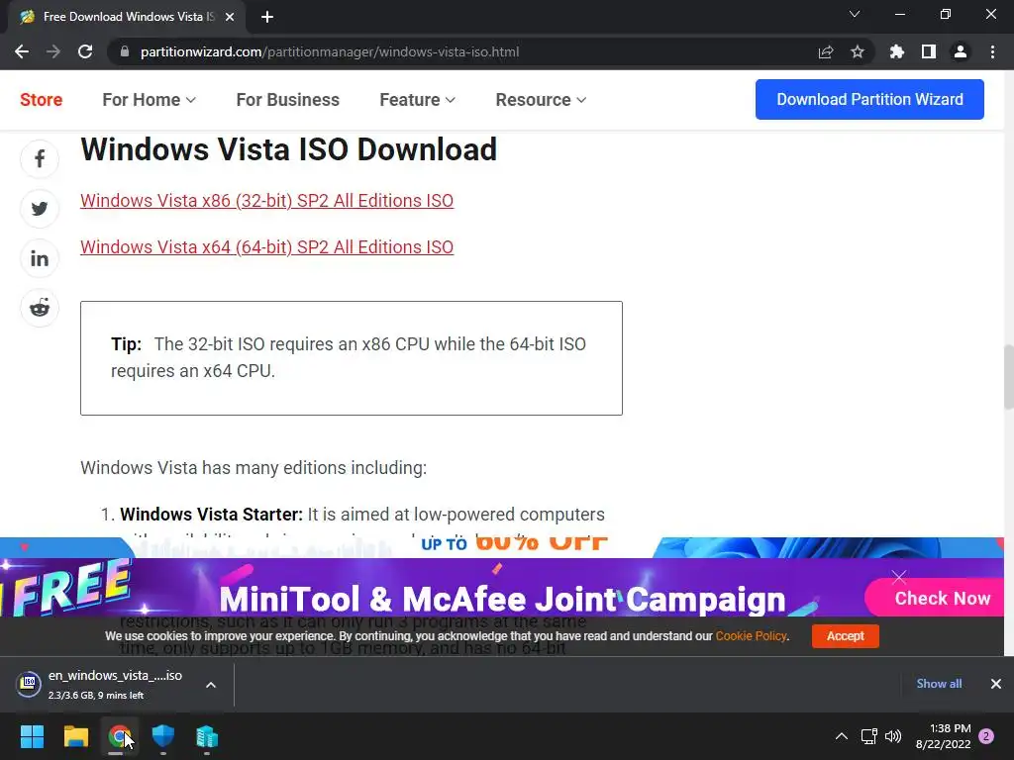
Task: Reload the current page
Action: point(85,51)
